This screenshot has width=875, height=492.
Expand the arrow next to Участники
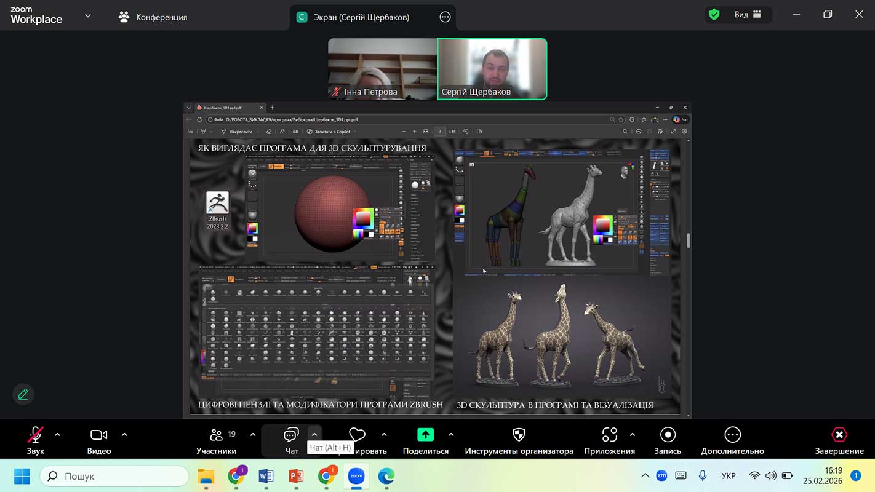click(x=253, y=435)
